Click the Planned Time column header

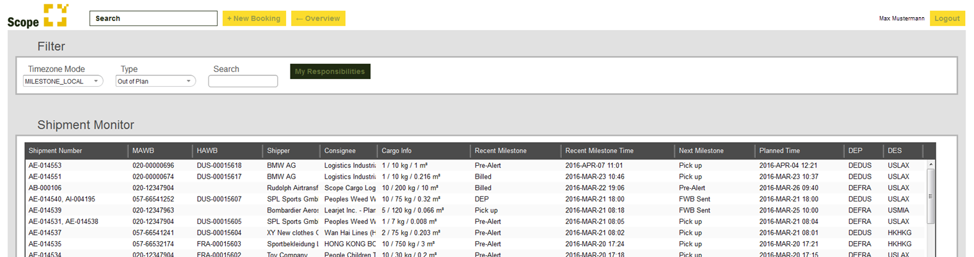click(779, 151)
